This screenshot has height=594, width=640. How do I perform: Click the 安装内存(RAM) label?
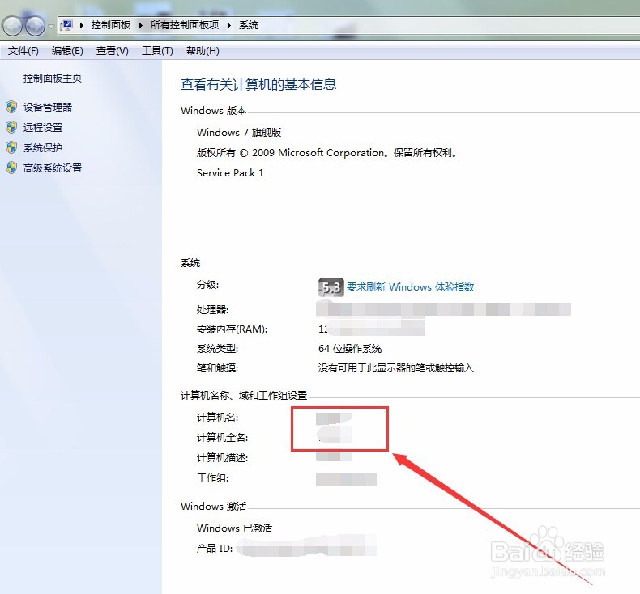[x=232, y=329]
